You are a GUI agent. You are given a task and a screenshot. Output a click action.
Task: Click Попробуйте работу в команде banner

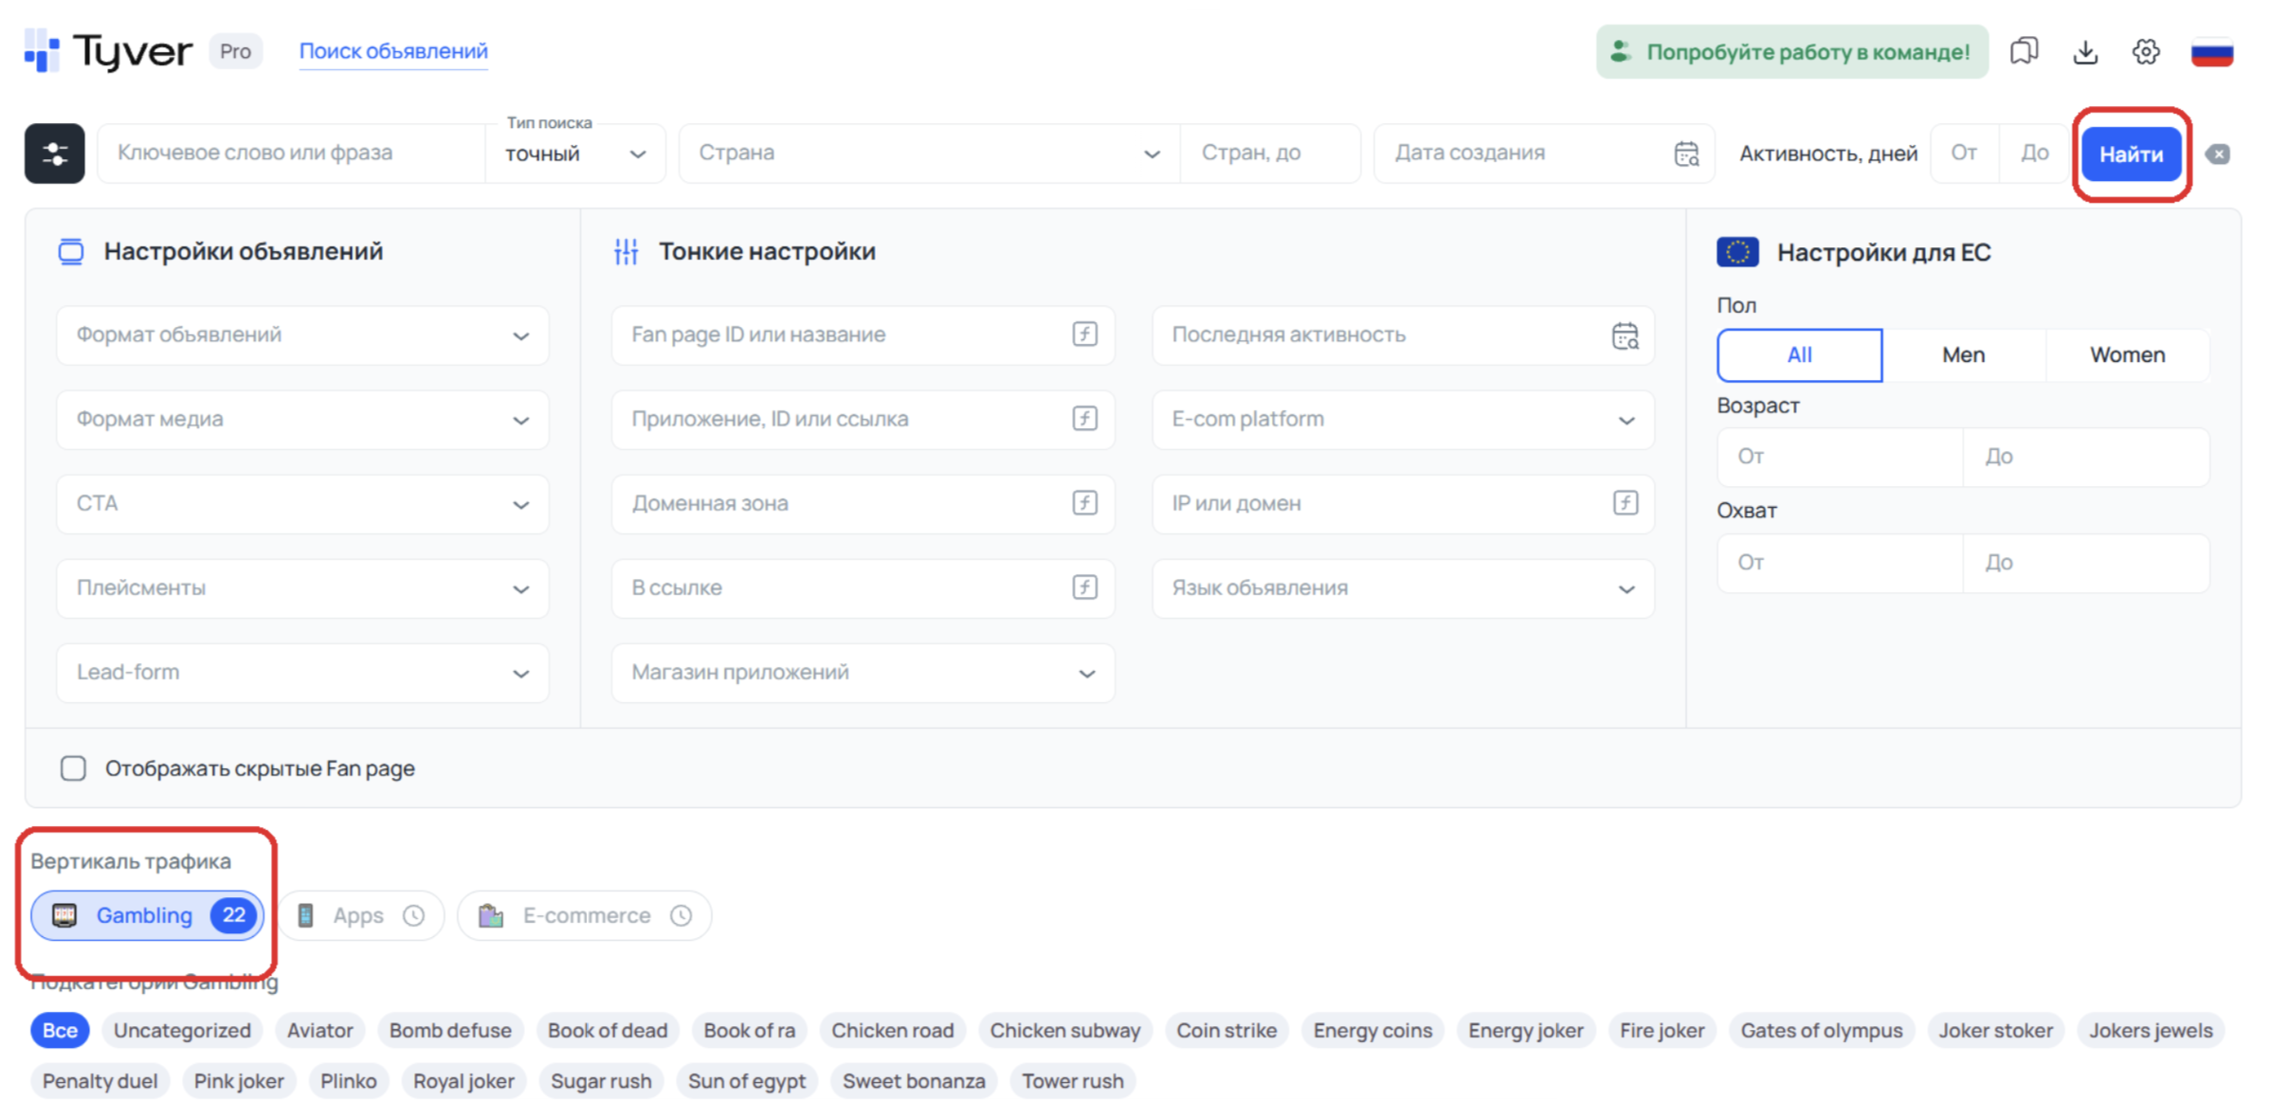point(1791,51)
